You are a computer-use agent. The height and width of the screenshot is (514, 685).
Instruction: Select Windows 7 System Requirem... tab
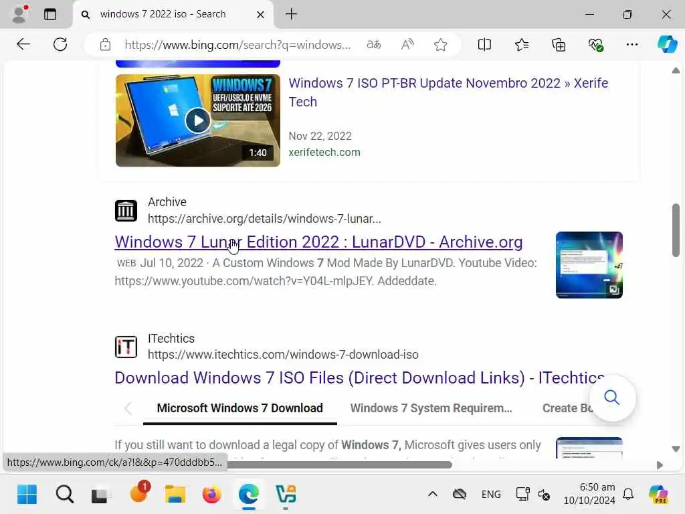pos(431,408)
